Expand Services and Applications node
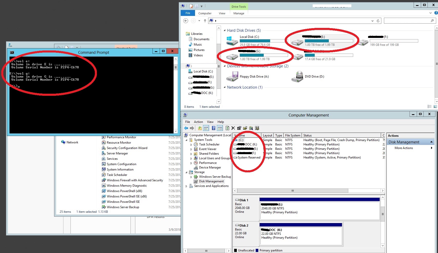The height and width of the screenshot is (253, 438). 186,186
